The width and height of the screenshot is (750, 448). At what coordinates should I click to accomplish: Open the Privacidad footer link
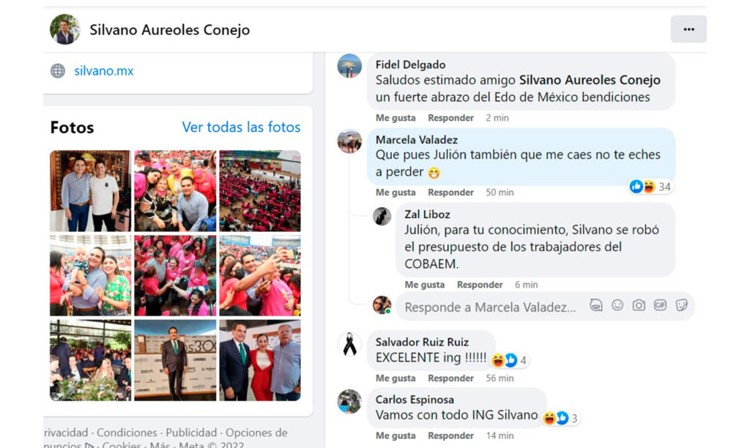coord(65,433)
